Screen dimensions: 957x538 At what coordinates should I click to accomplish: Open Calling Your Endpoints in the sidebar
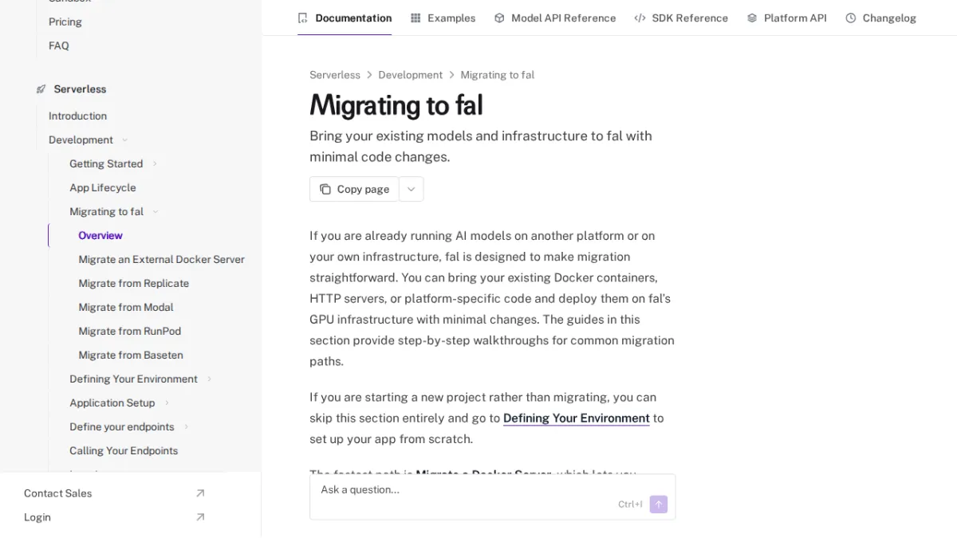pyautogui.click(x=124, y=451)
